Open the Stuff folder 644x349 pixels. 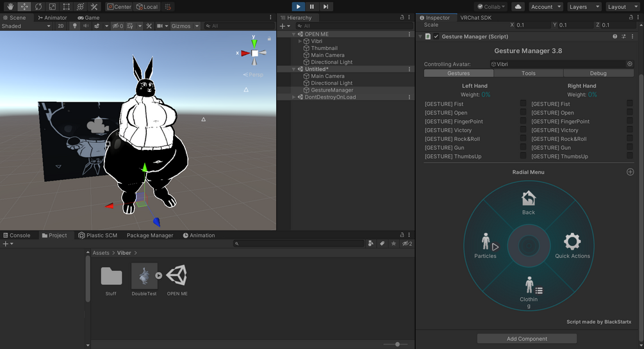pos(111,280)
